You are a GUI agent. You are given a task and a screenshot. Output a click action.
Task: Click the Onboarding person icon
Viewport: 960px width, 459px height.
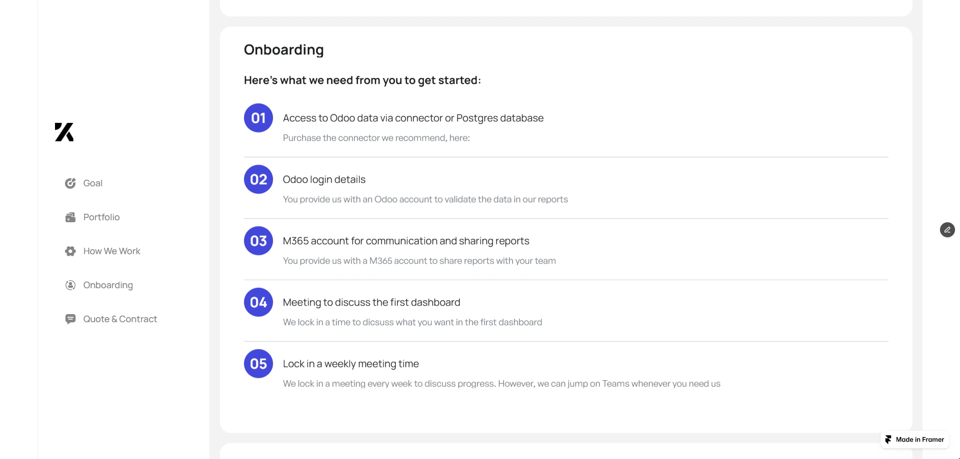point(70,285)
